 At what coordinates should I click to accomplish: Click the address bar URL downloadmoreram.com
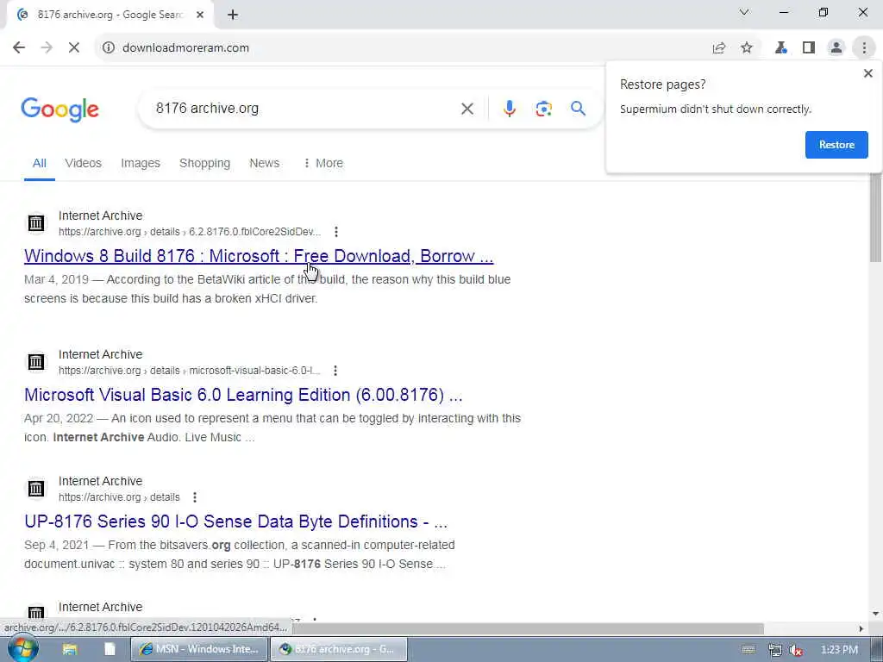[186, 48]
